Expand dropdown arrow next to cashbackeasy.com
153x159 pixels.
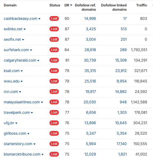tap(39, 19)
